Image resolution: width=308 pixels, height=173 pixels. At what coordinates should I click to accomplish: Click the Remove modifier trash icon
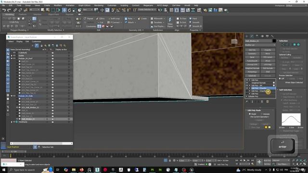[x=262, y=101]
